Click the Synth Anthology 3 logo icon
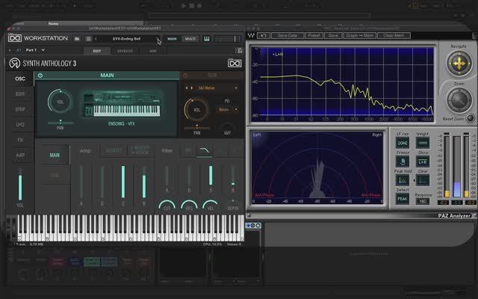 pyautogui.click(x=14, y=63)
